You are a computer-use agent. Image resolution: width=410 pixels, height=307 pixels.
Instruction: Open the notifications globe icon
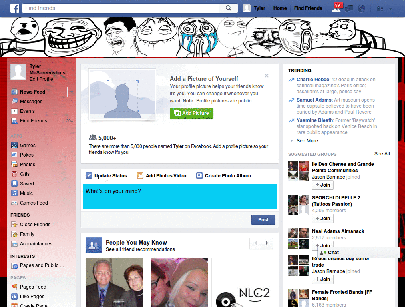(x=362, y=9)
